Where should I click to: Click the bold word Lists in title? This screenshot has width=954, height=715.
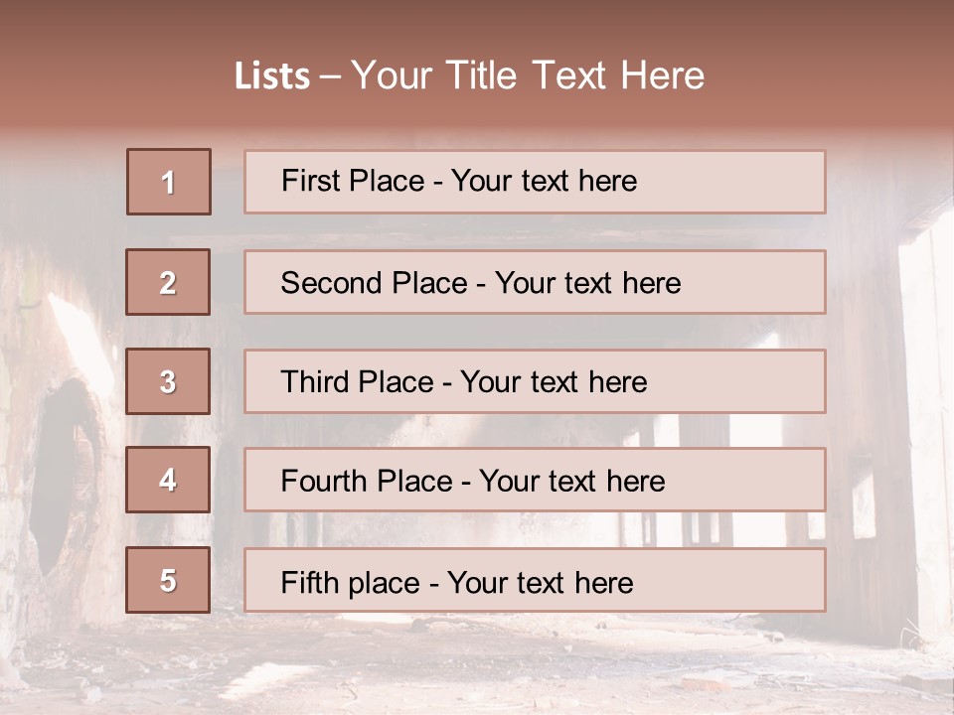coord(272,76)
